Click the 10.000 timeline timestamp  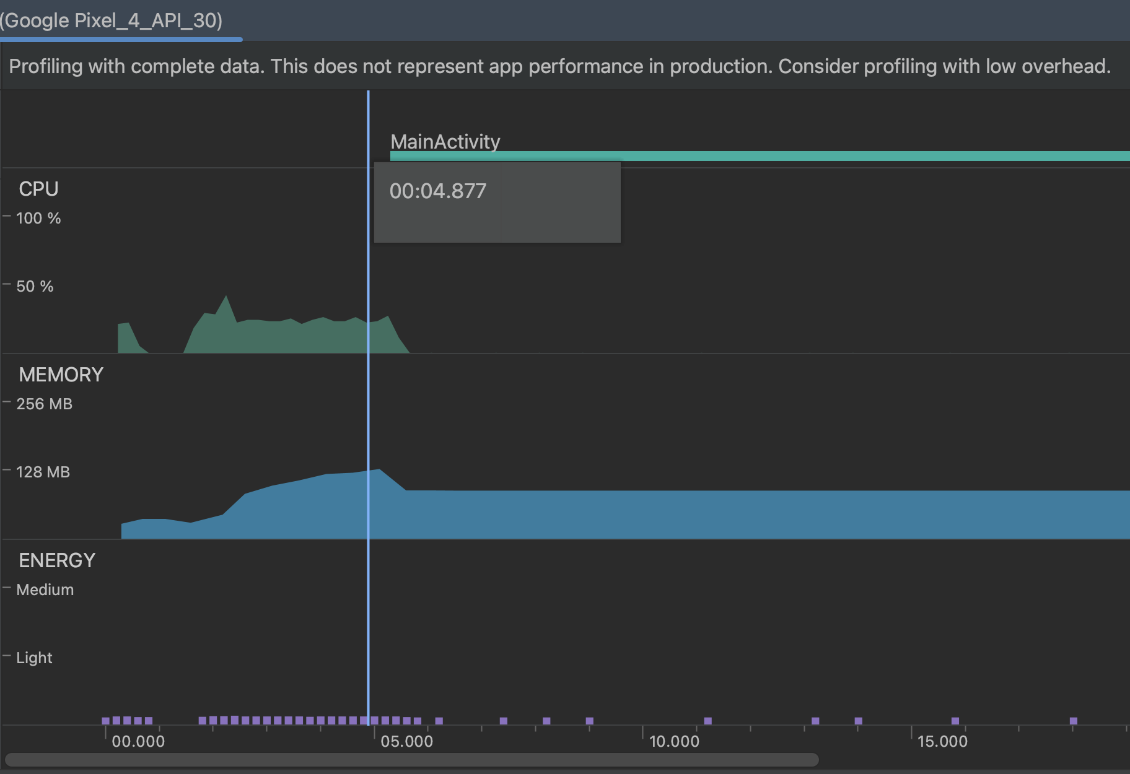(675, 741)
